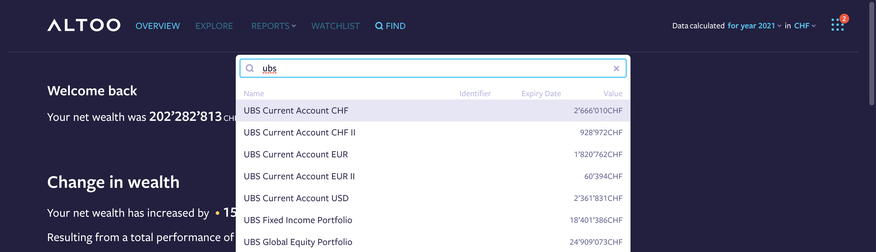Select UBS Current Account CHF result
876x252 pixels.
[x=296, y=110]
